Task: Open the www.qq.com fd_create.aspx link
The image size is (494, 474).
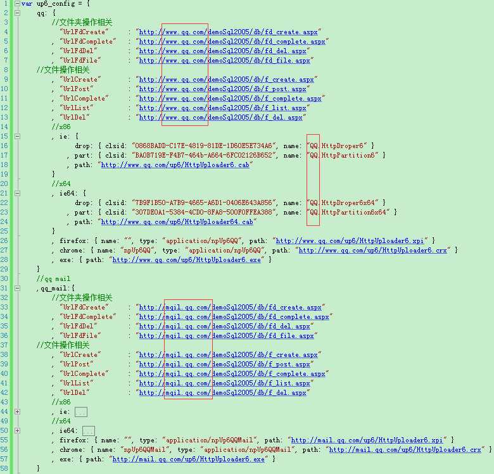Action: tap(229, 32)
